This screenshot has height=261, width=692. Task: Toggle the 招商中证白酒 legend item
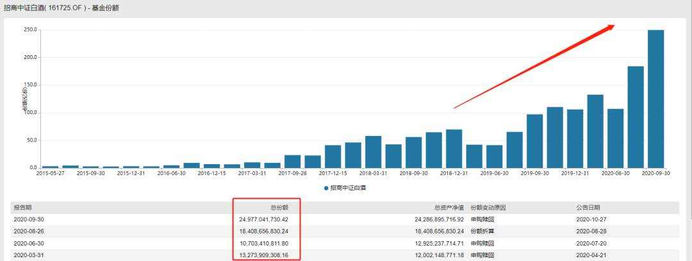click(x=345, y=188)
